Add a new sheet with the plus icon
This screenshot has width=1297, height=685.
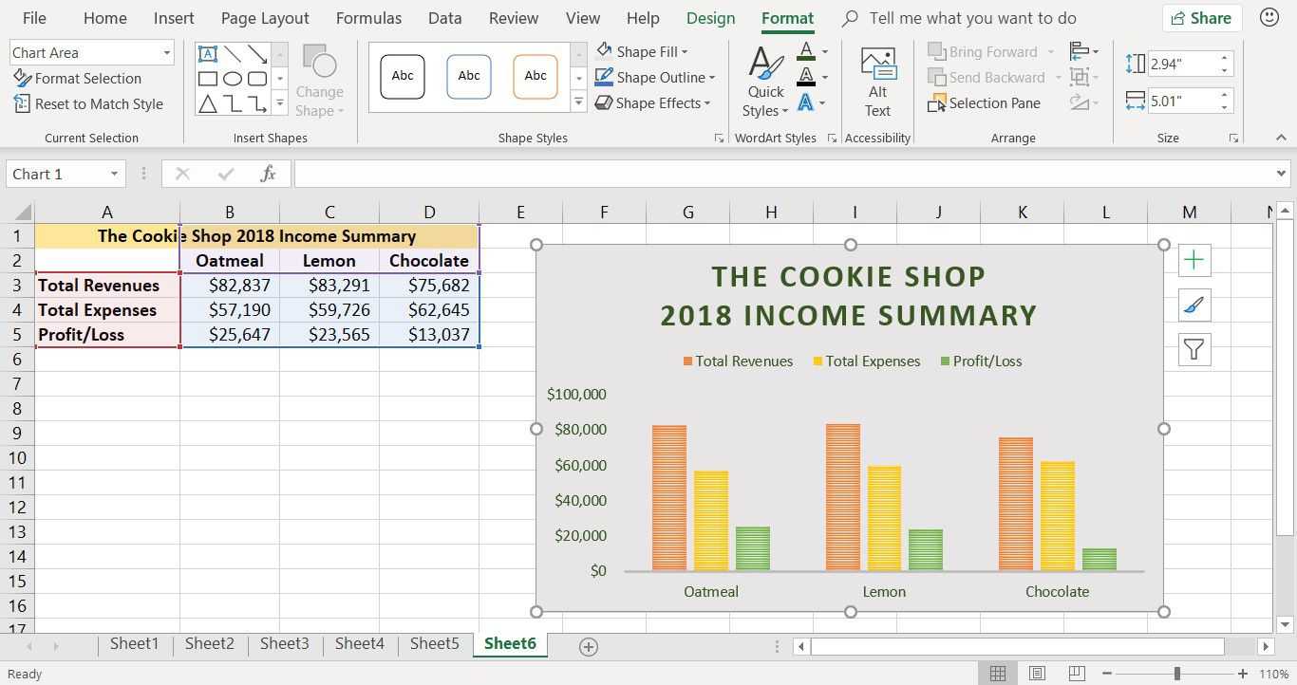coord(589,647)
